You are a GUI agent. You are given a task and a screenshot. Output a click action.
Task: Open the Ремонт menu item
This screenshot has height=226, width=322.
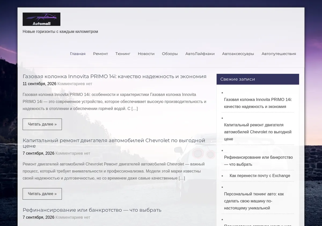(x=100, y=54)
